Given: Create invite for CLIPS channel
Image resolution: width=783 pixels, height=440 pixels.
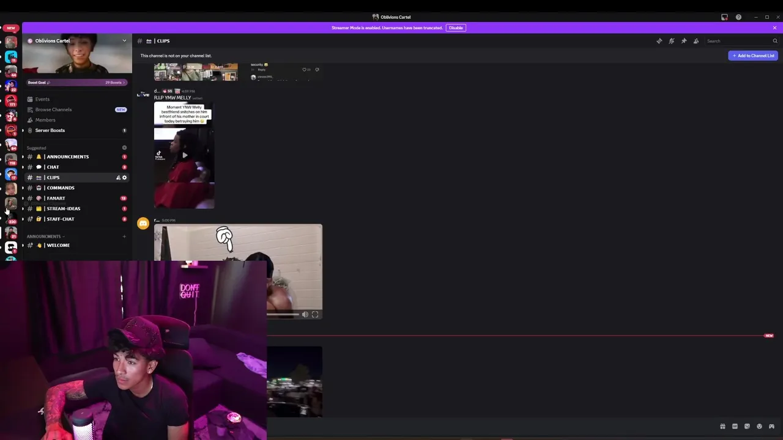Looking at the screenshot, I should coord(118,177).
